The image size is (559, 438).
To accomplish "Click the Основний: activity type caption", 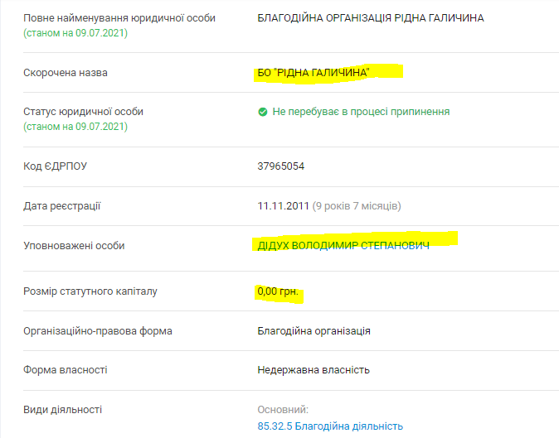I will pos(283,410).
